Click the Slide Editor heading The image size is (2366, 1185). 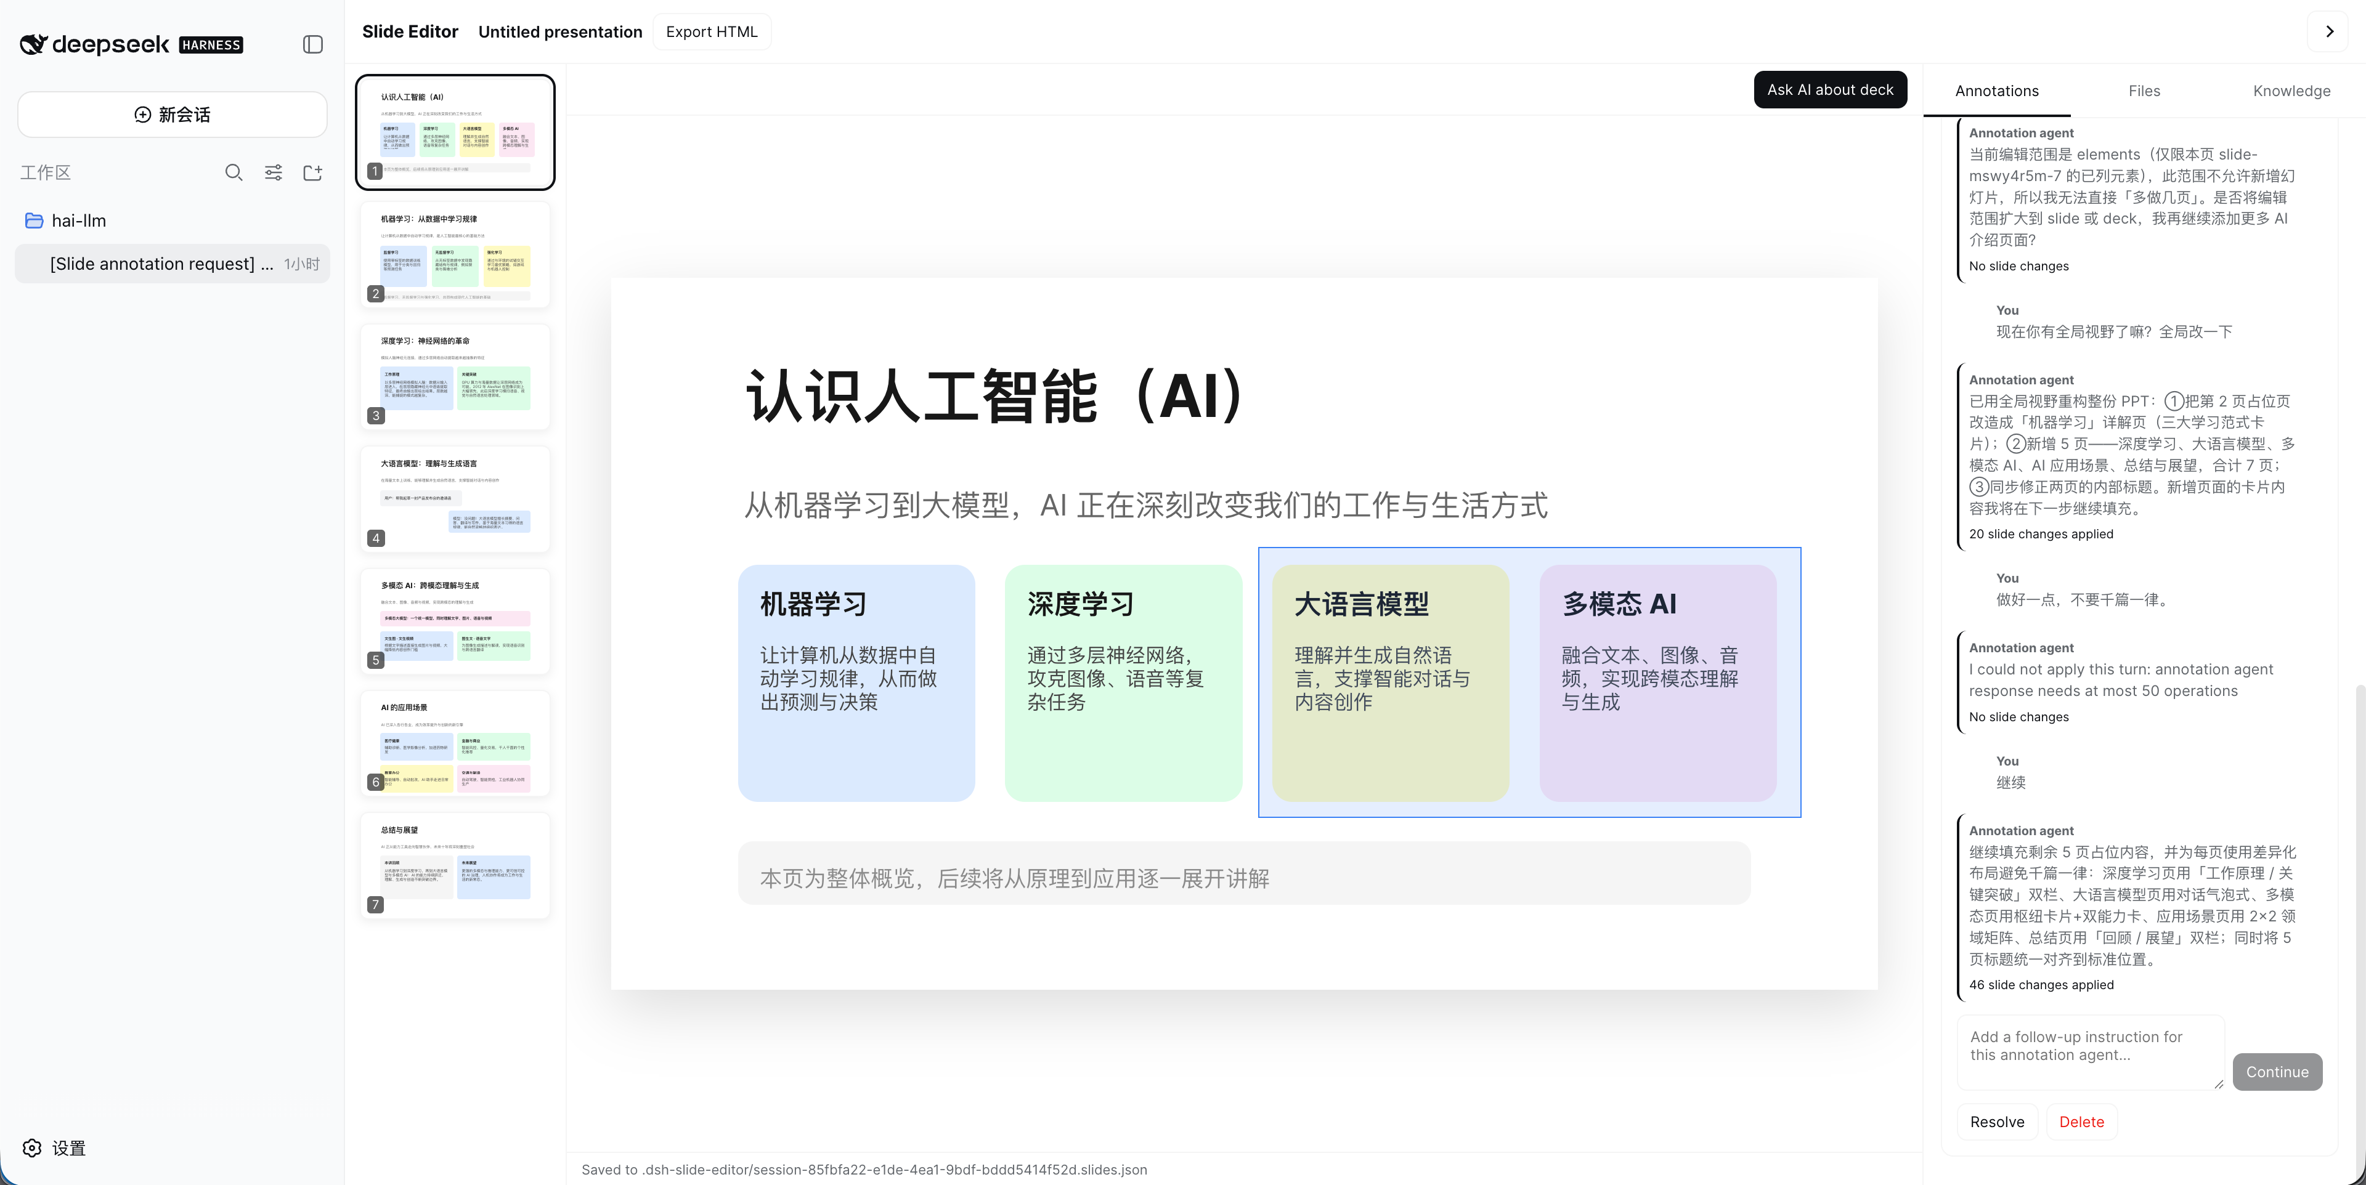(x=410, y=31)
